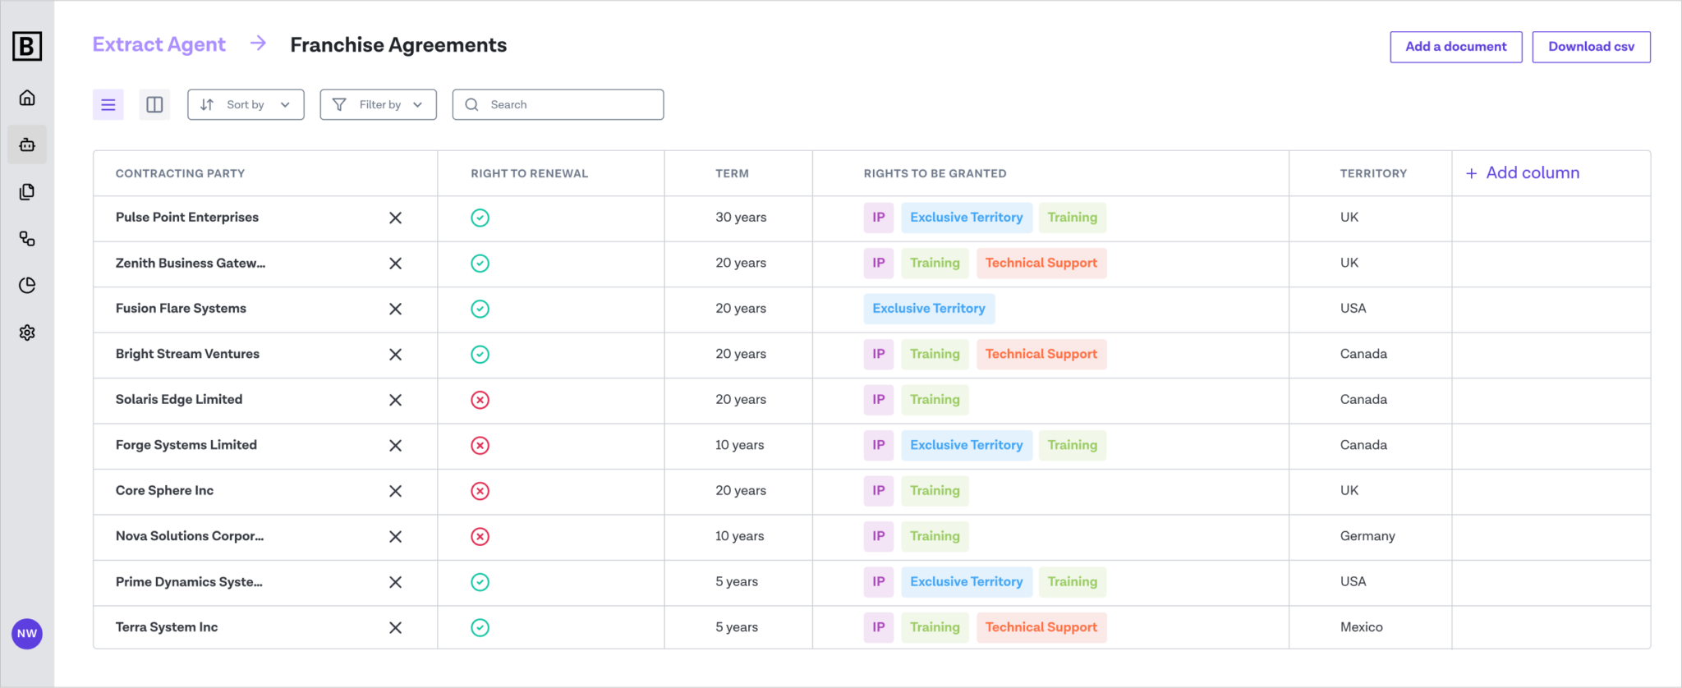Click the Add column header
Screen dimensions: 1682x688
tap(1523, 173)
